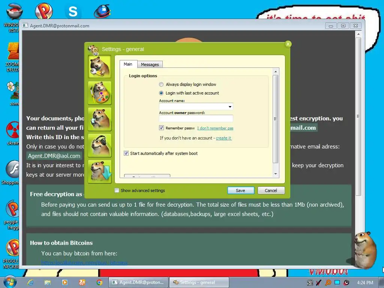Open the Zoom Deluxe desktop shortcut
Image resolution: width=384 pixels, height=288 pixels.
pyautogui.click(x=12, y=57)
